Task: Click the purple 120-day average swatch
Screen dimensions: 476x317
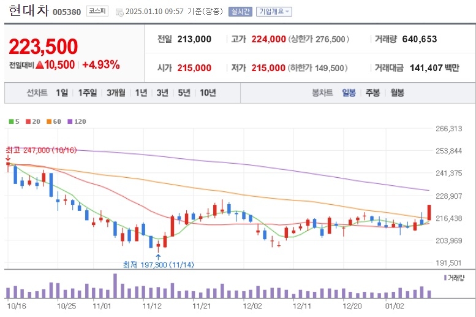Action: [x=70, y=121]
